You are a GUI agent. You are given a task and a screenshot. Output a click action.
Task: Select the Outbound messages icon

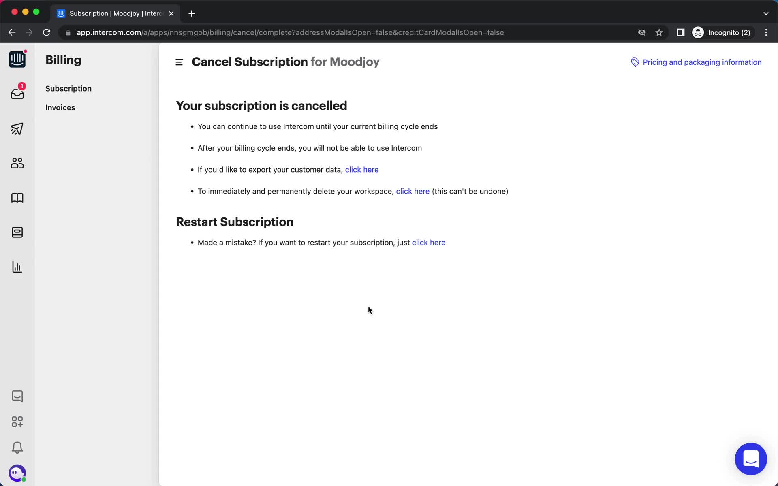17,128
